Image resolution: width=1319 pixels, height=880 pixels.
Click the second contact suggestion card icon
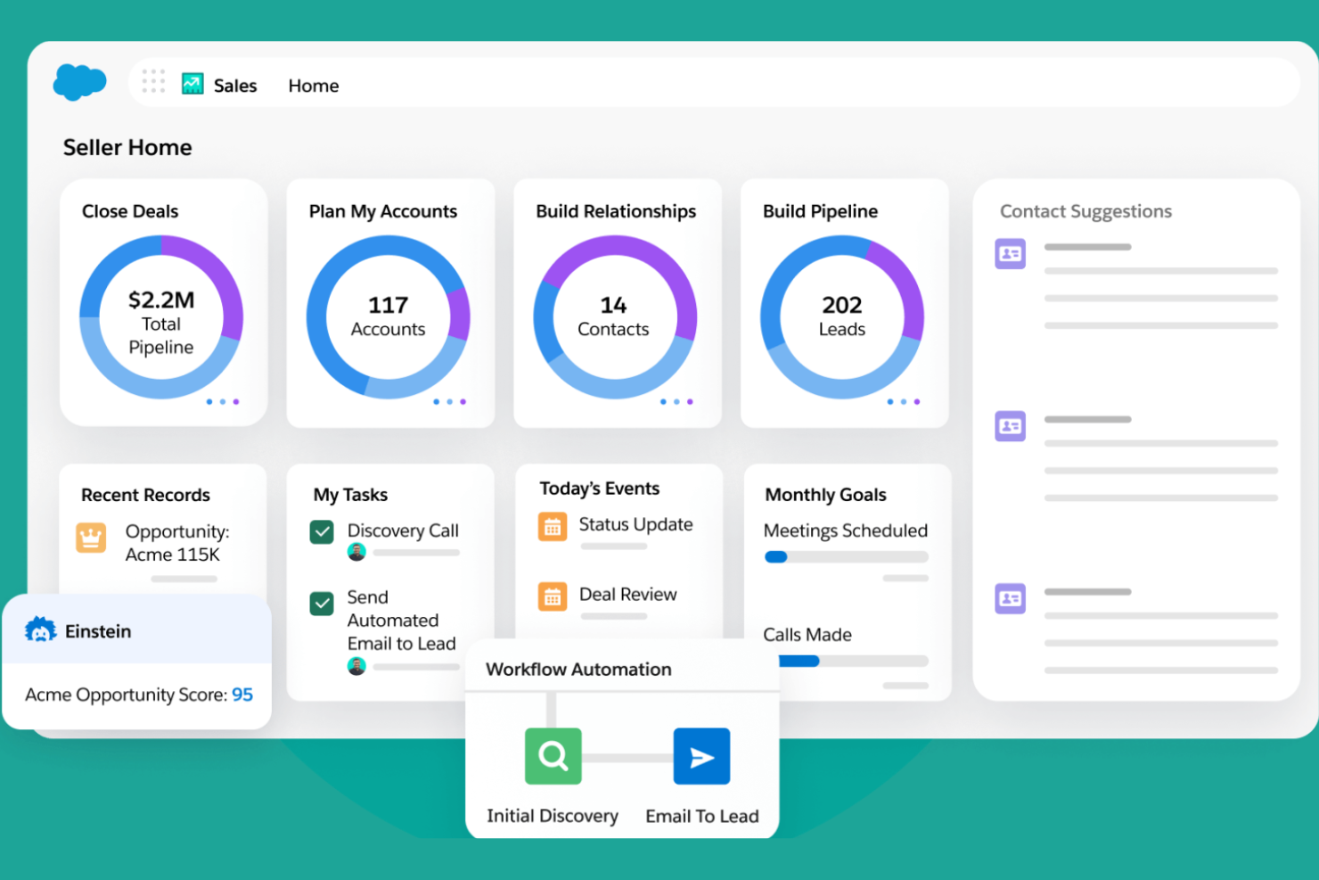tap(1011, 426)
